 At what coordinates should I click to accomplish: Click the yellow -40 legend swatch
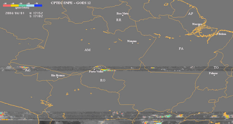[x=15, y=6]
